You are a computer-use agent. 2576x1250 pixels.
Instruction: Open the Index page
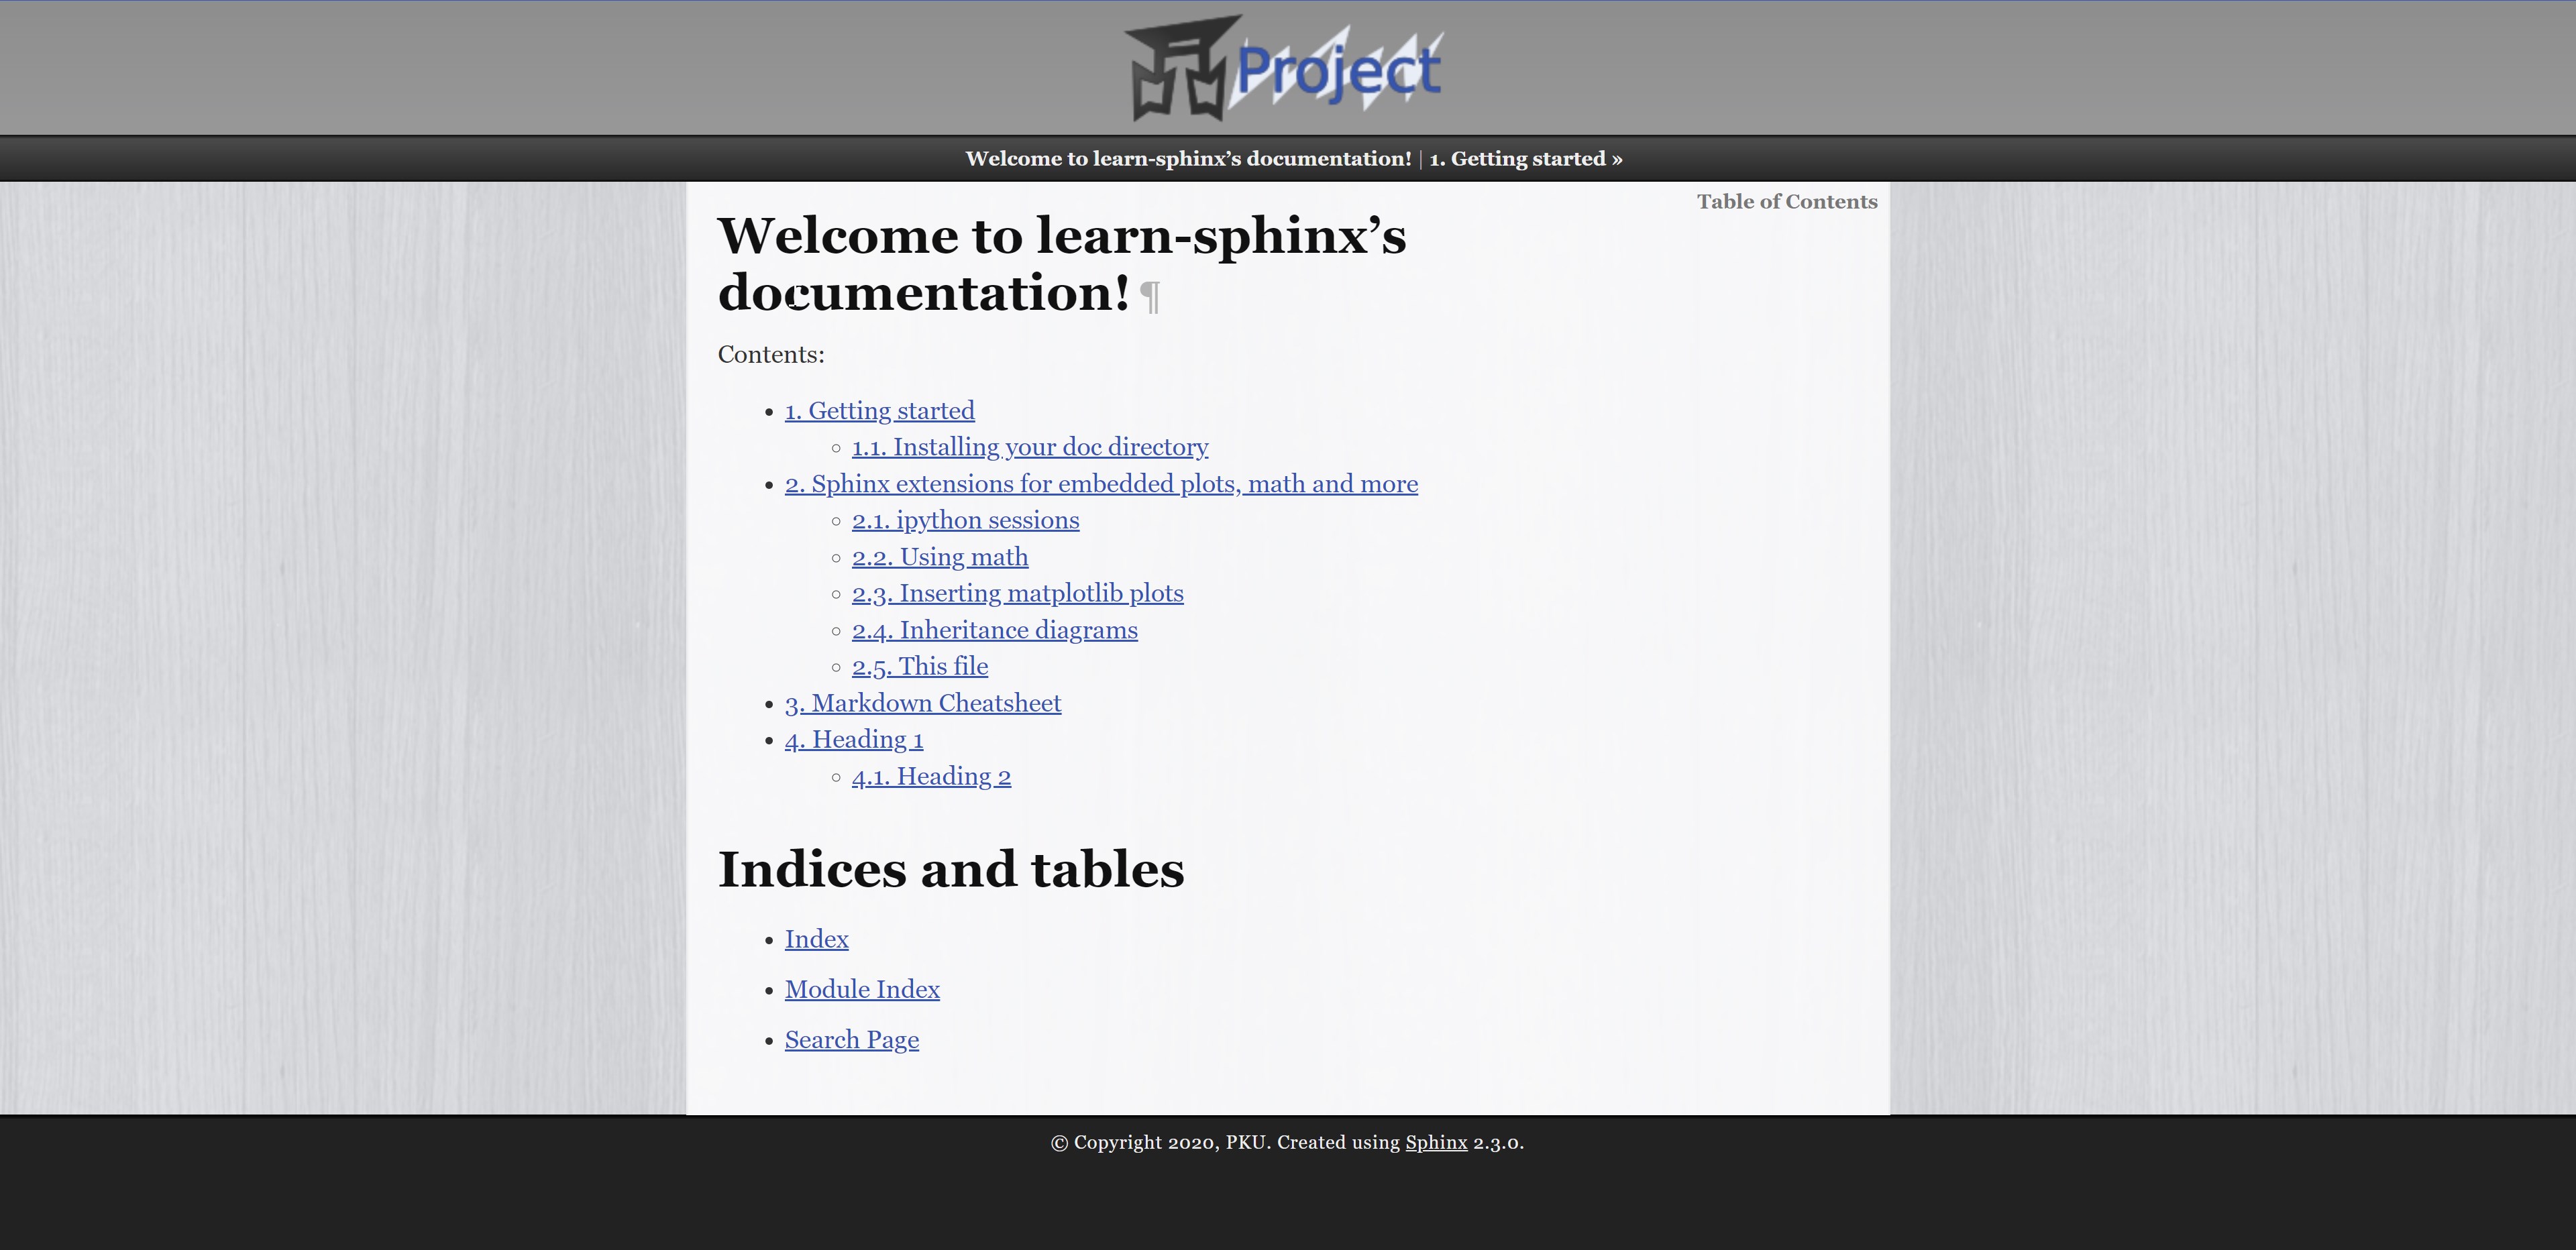pyautogui.click(x=816, y=938)
